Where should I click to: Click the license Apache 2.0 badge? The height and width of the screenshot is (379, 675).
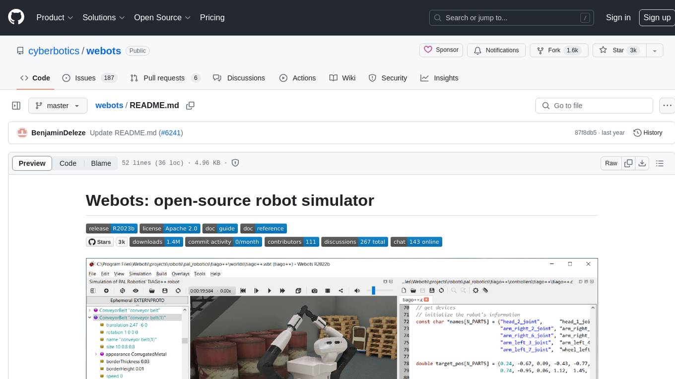click(x=169, y=229)
